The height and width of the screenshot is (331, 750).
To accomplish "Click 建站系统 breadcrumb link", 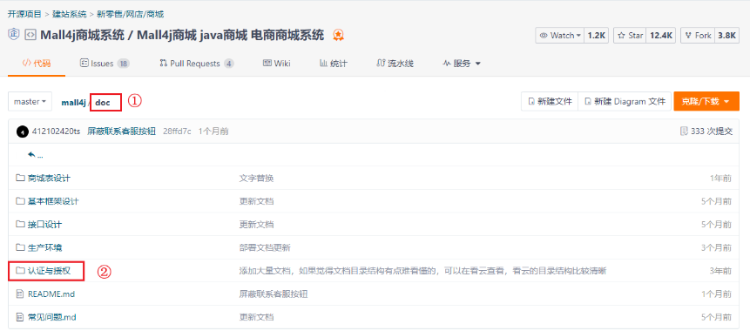I will click(70, 14).
